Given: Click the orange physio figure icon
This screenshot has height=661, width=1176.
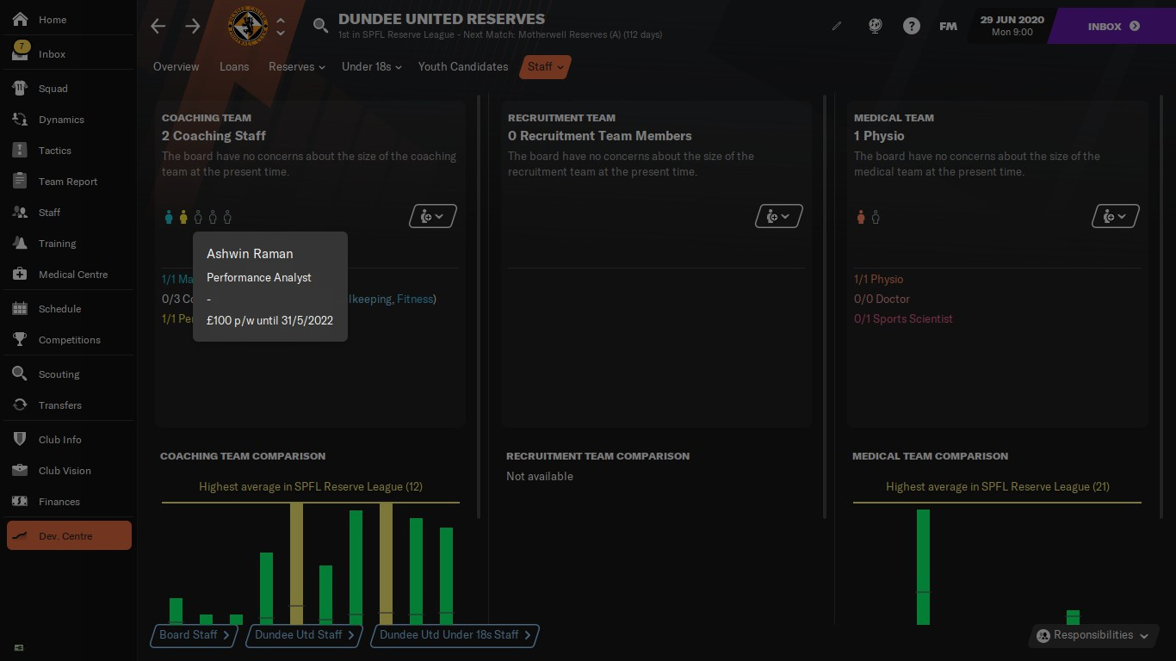Looking at the screenshot, I should tap(861, 217).
